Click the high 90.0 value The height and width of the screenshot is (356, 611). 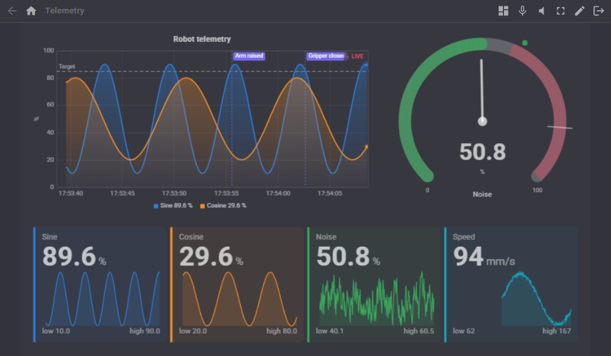click(144, 331)
